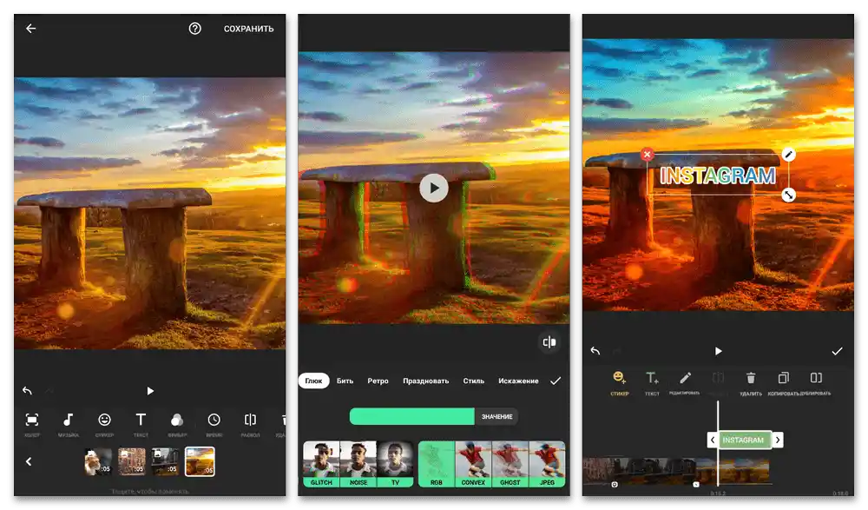
Task: Select the green INSTAGRAM timeline clip
Action: point(743,440)
